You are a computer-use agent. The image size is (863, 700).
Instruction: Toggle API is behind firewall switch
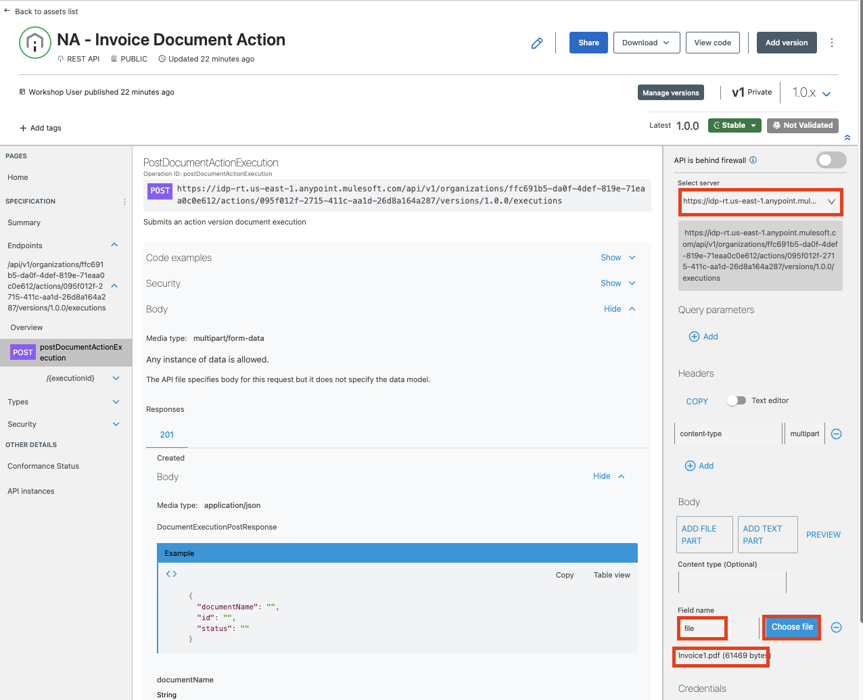pyautogui.click(x=831, y=160)
